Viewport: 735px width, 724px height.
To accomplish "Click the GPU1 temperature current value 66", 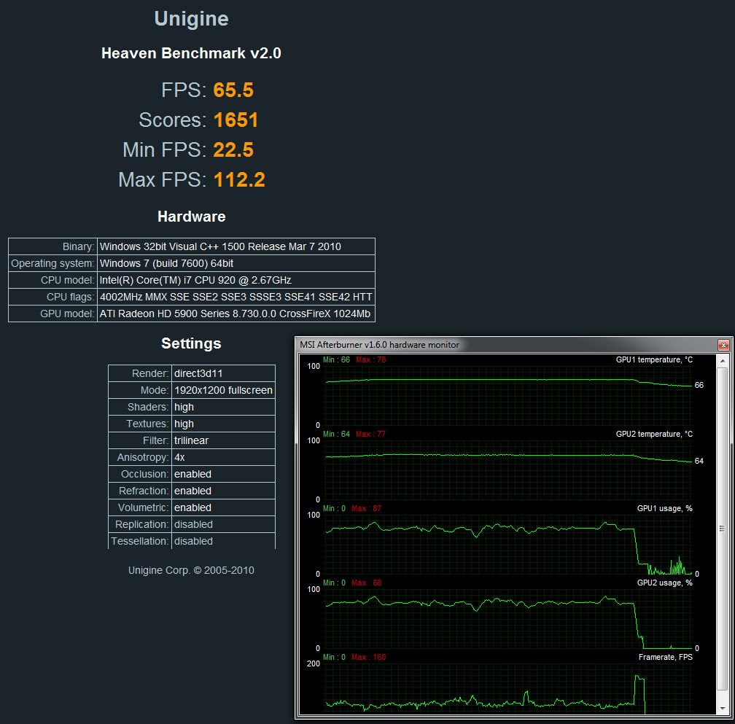I will pos(699,385).
